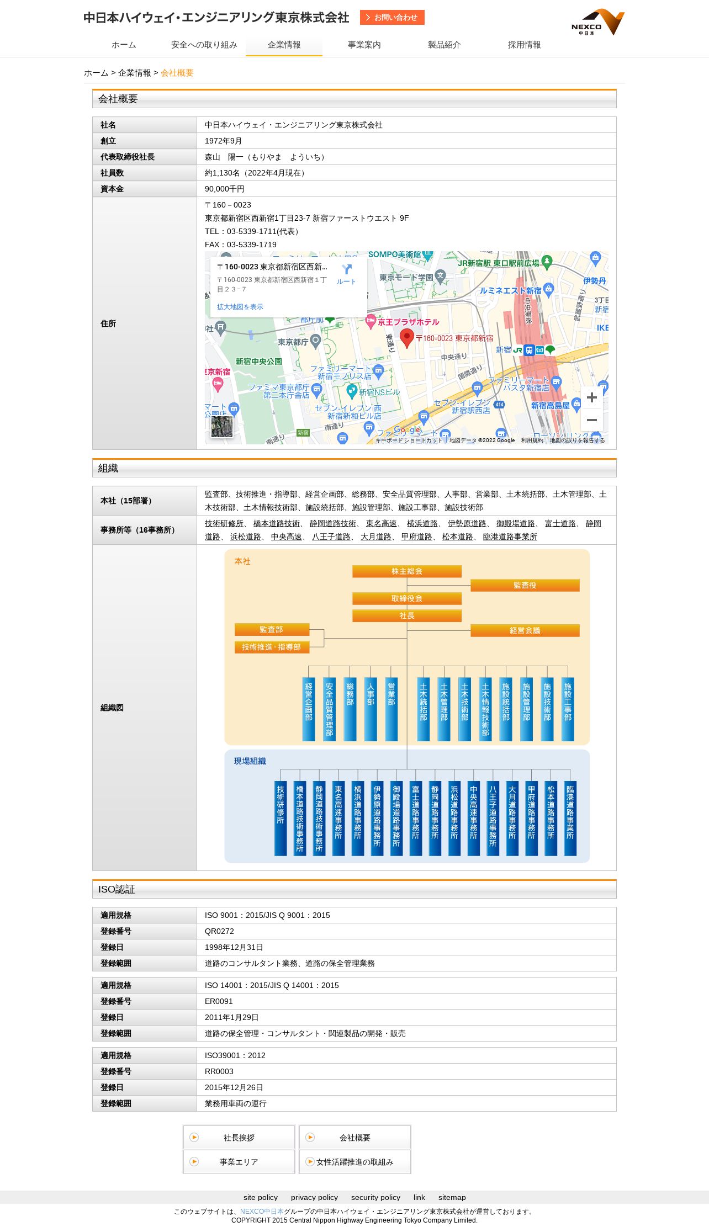The width and height of the screenshot is (709, 1227).
Task: Click the NEXCO 中日本 logo
Action: click(597, 22)
